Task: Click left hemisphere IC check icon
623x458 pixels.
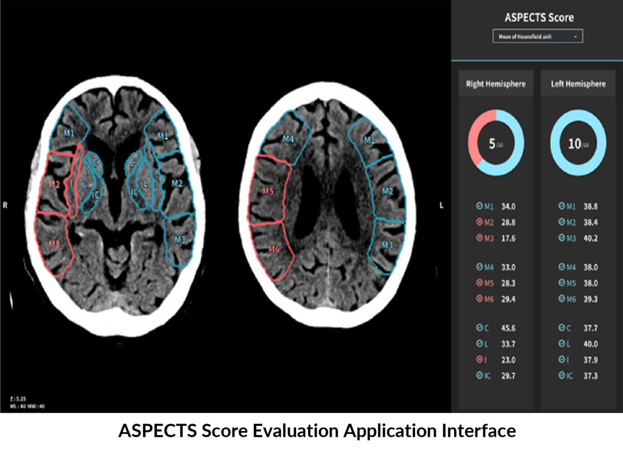Action: point(561,376)
